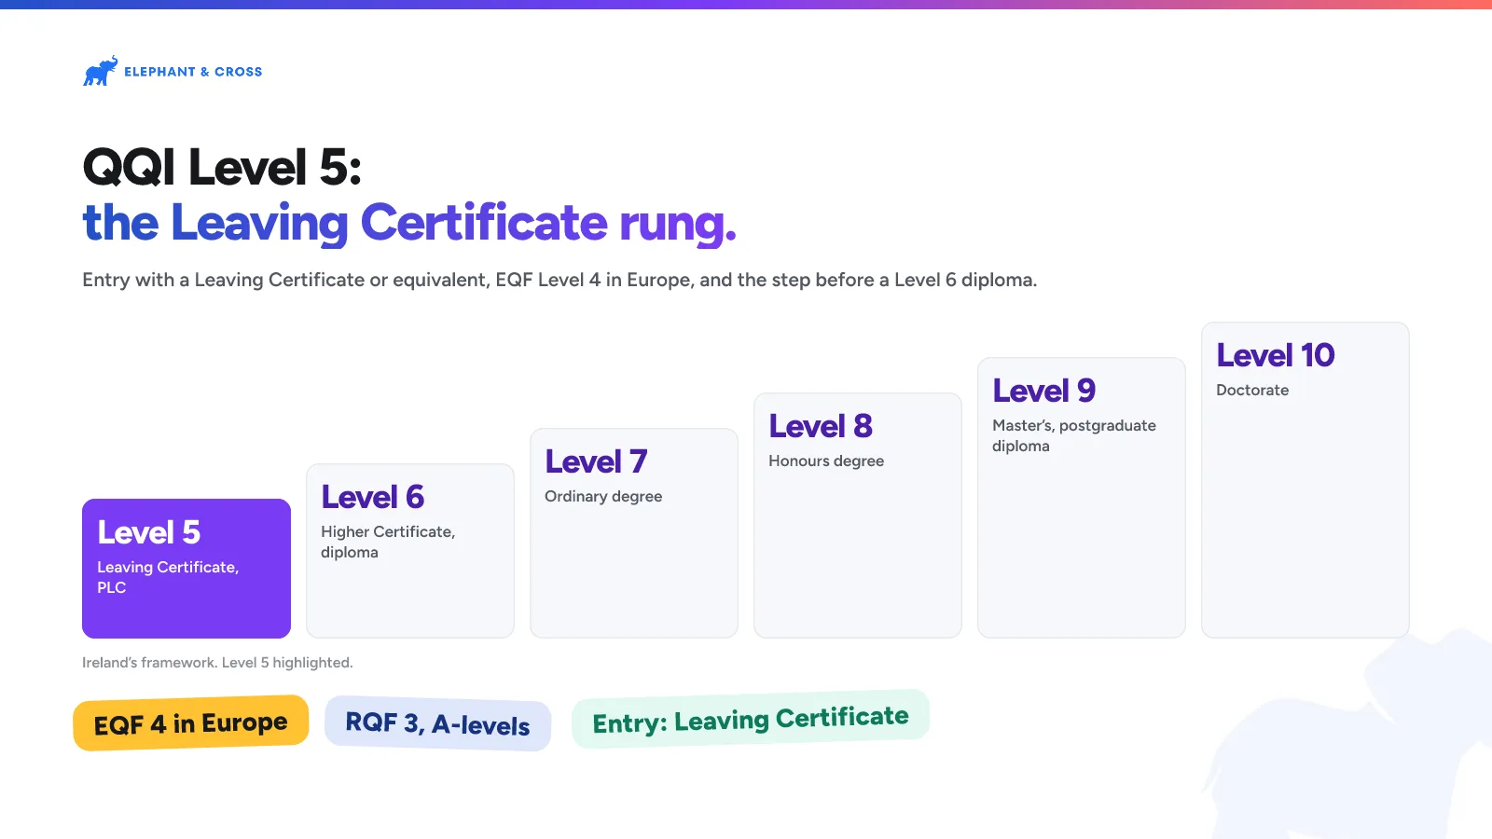
Task: Select the 'QQI Level 5:' heading
Action: (x=222, y=168)
